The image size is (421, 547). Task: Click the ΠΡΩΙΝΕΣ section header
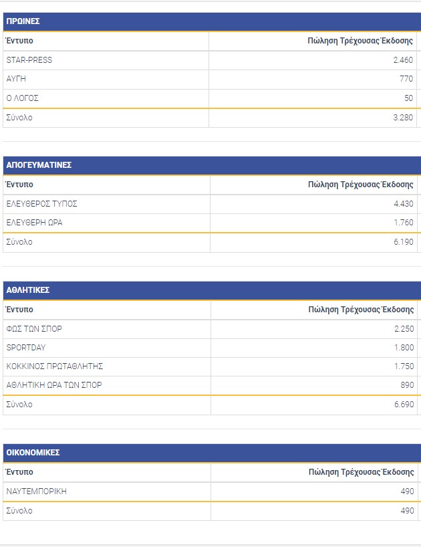point(23,21)
